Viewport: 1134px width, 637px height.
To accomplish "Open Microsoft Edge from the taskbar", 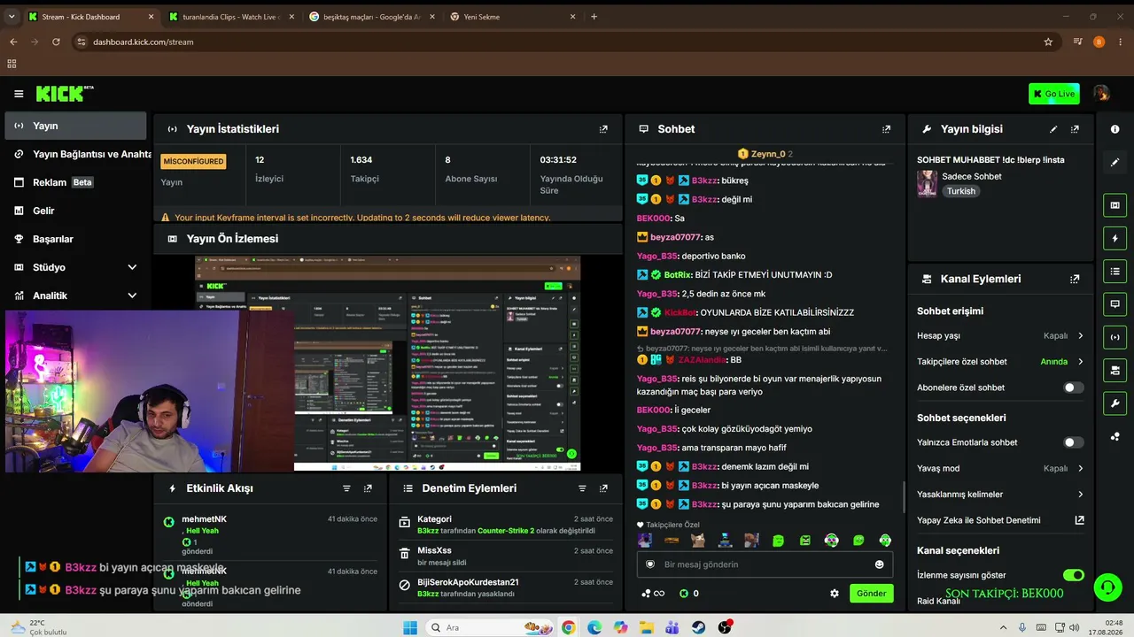I will [594, 627].
